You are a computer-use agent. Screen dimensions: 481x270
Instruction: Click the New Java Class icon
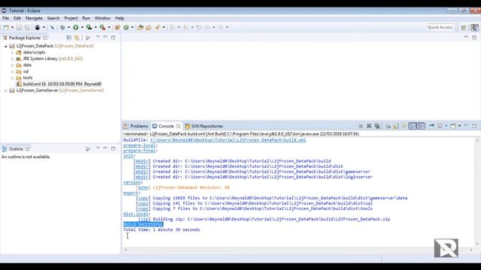(126, 27)
